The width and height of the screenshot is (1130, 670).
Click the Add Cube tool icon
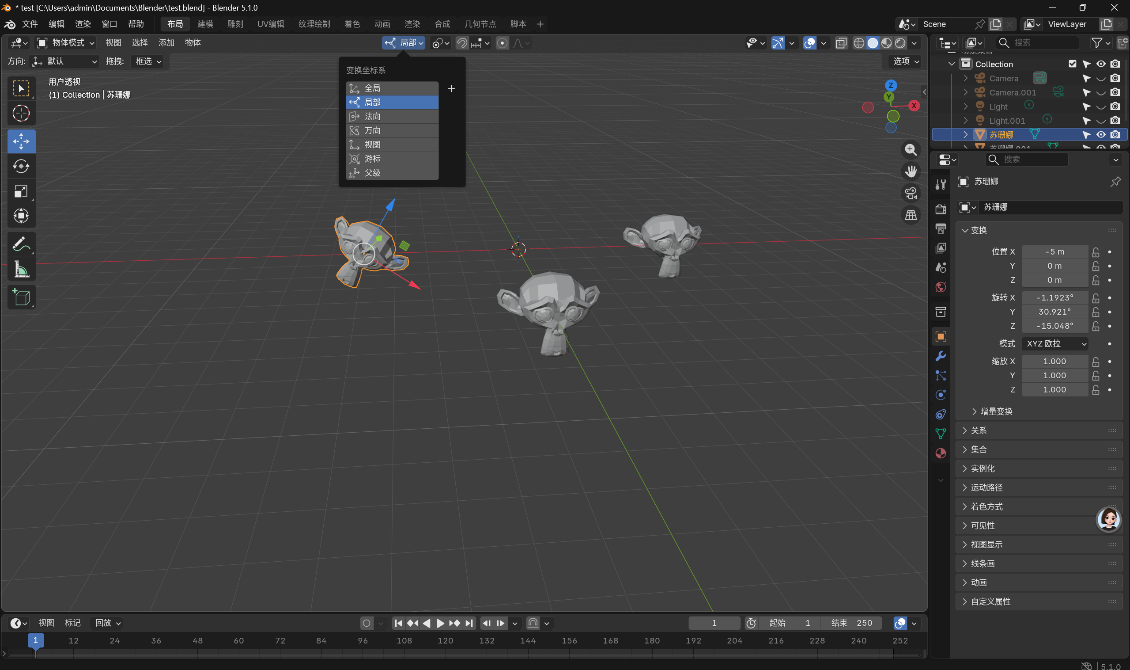pyautogui.click(x=21, y=297)
